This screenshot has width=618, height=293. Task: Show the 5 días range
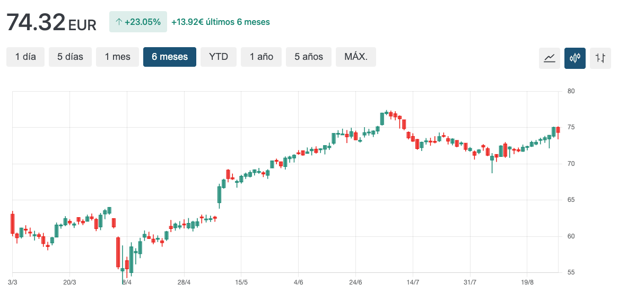pyautogui.click(x=70, y=57)
